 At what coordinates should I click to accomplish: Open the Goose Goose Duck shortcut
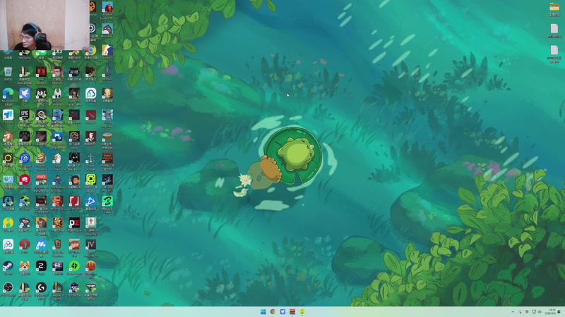(x=58, y=158)
